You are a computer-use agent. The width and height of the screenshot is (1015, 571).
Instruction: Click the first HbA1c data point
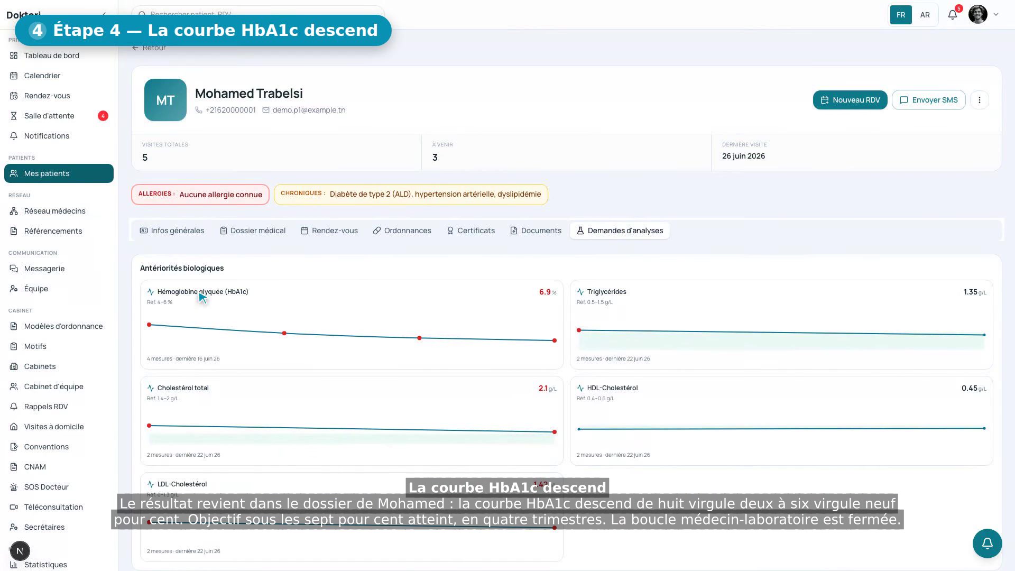149,325
